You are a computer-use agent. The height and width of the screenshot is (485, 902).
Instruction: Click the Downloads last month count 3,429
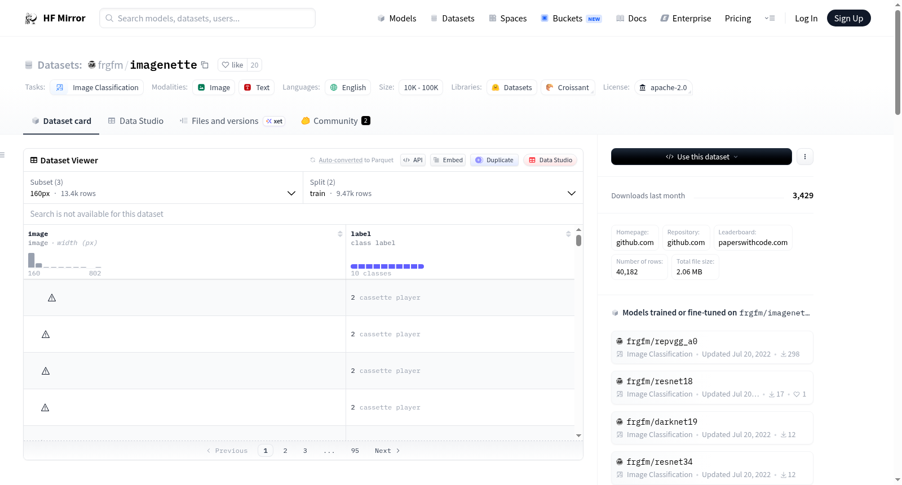click(803, 195)
